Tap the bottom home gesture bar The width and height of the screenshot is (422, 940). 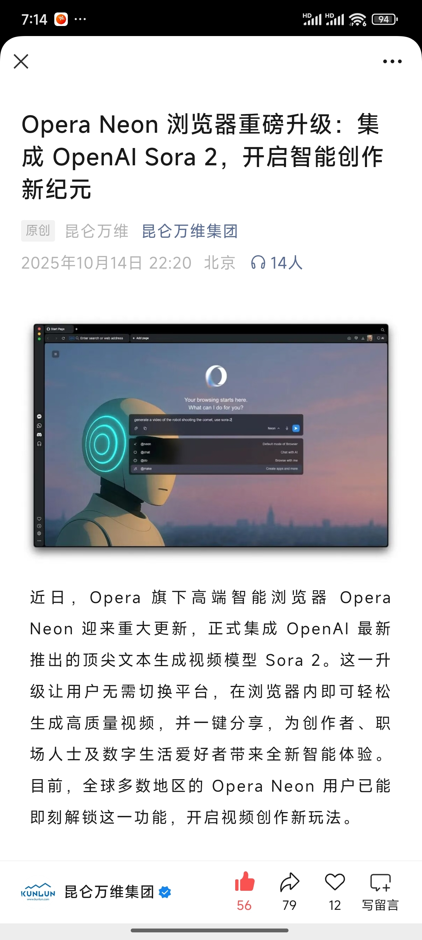(210, 930)
